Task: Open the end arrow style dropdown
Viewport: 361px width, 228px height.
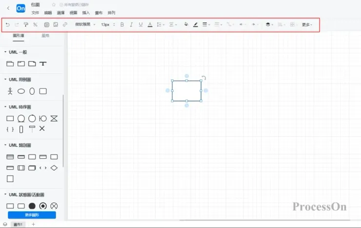Action: pyautogui.click(x=255, y=24)
